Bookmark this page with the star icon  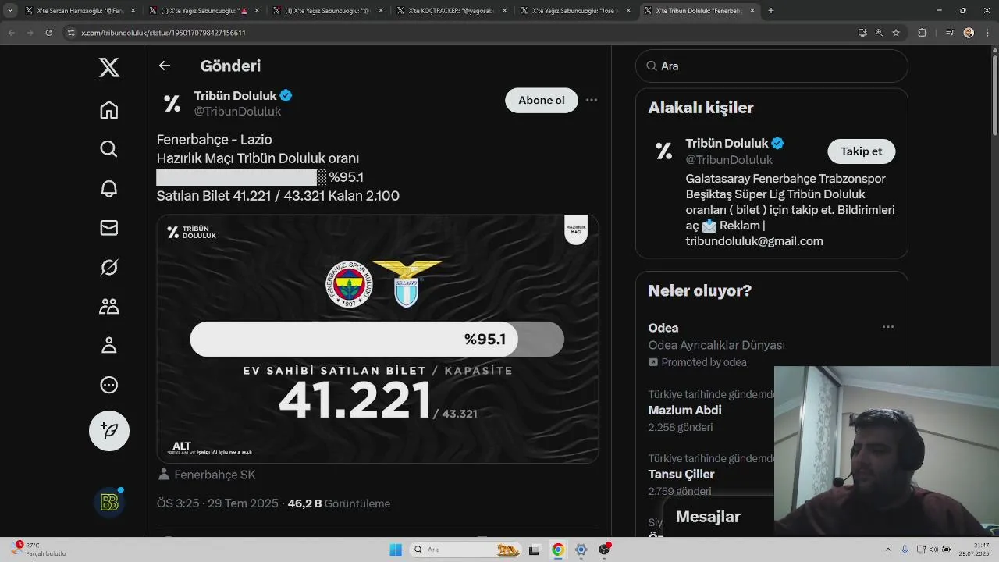tap(896, 33)
